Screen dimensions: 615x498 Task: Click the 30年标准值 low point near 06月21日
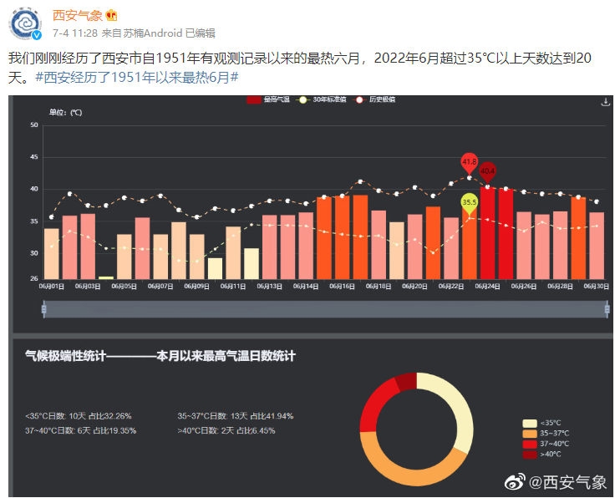[433, 253]
